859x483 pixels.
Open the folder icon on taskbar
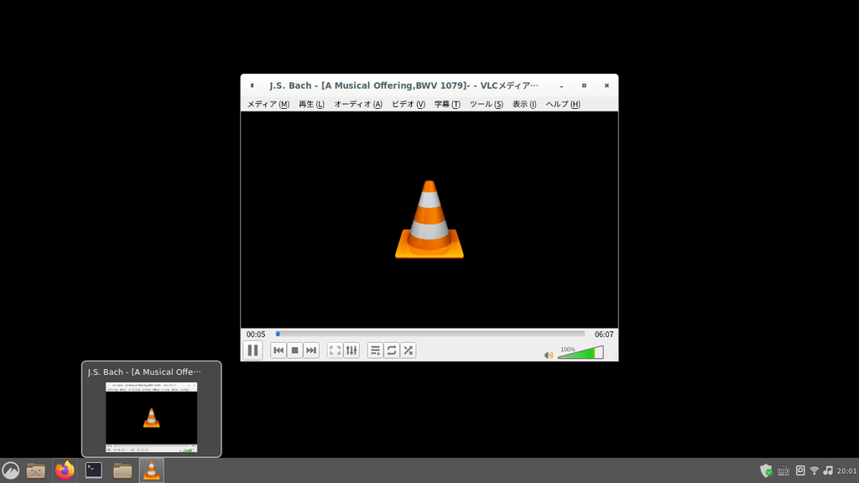click(x=122, y=470)
